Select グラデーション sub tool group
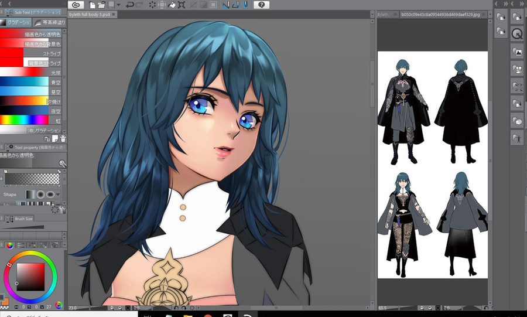The height and width of the screenshot is (317, 527). (x=16, y=22)
